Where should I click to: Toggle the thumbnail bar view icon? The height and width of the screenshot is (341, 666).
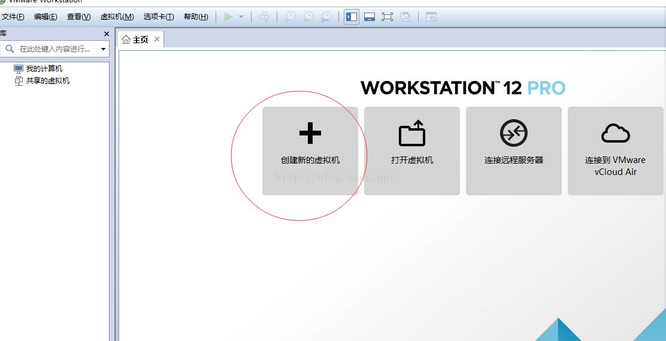pos(370,17)
